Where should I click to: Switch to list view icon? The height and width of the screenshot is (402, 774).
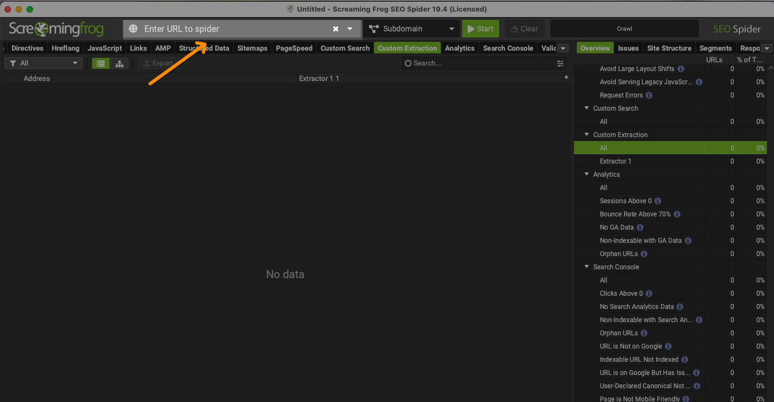100,63
